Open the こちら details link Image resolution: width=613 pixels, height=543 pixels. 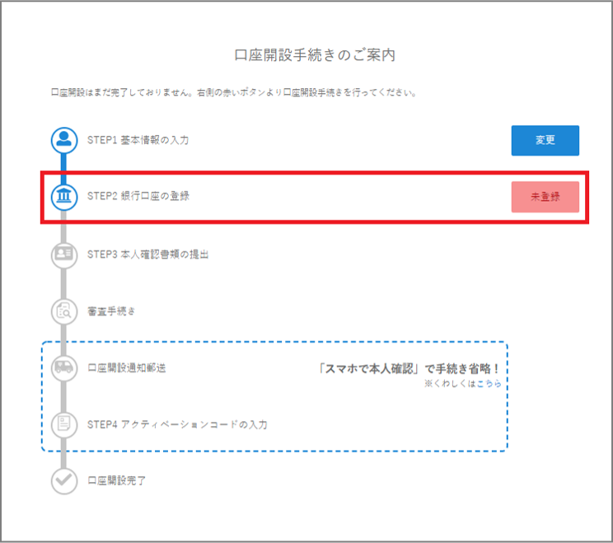pyautogui.click(x=489, y=383)
